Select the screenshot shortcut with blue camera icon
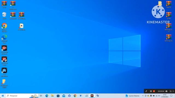 [4, 72]
